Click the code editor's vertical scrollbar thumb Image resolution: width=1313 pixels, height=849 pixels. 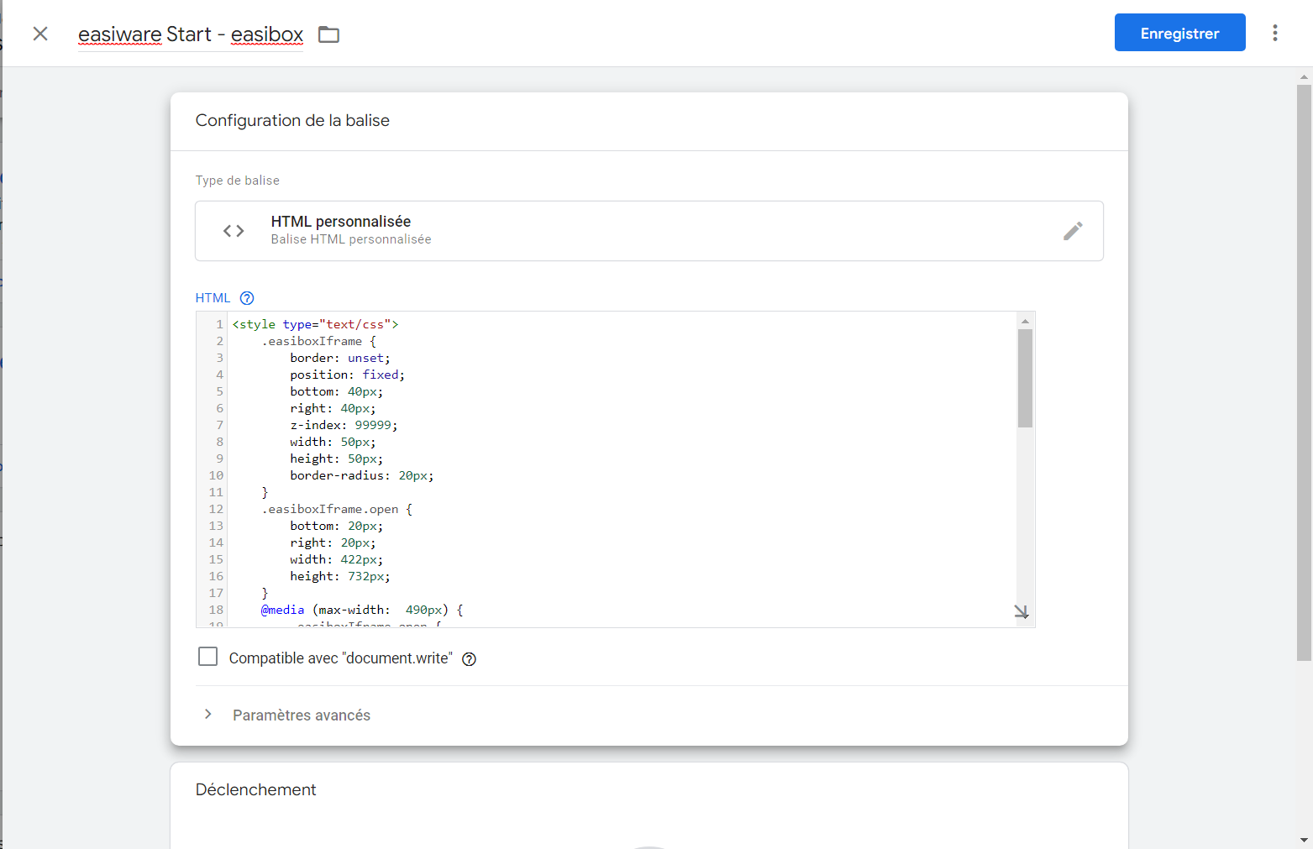1025,378
